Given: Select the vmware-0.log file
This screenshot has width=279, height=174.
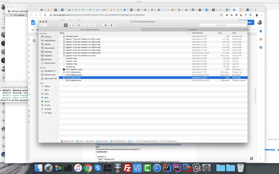Looking at the screenshot, I should 153,58.
